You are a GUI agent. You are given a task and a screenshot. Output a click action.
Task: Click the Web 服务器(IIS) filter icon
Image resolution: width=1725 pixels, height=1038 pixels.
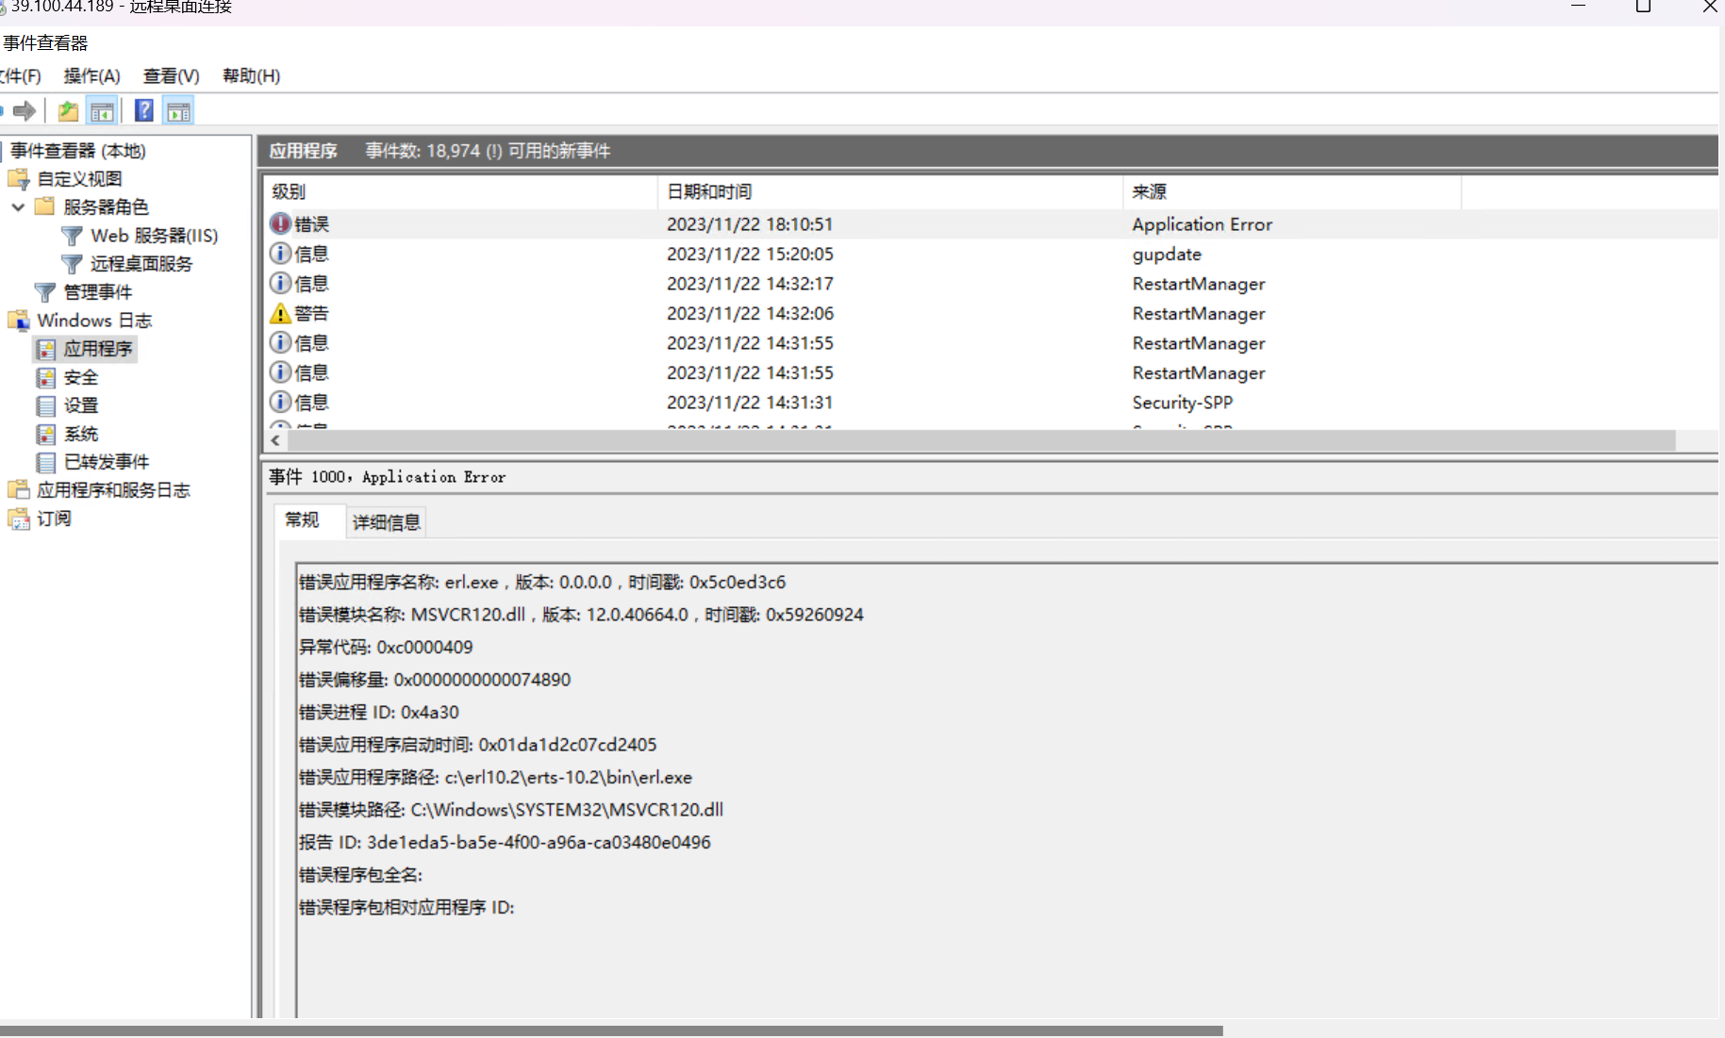72,236
